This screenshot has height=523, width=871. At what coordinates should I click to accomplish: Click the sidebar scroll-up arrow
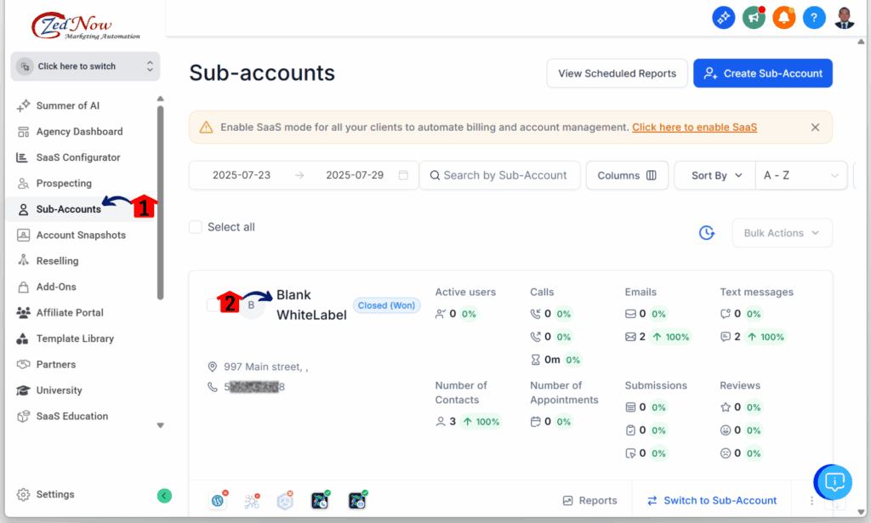(x=161, y=99)
